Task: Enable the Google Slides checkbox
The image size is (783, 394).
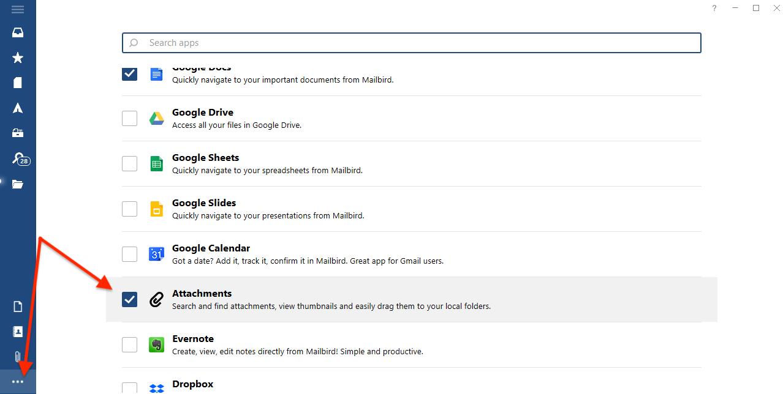Action: [x=129, y=209]
